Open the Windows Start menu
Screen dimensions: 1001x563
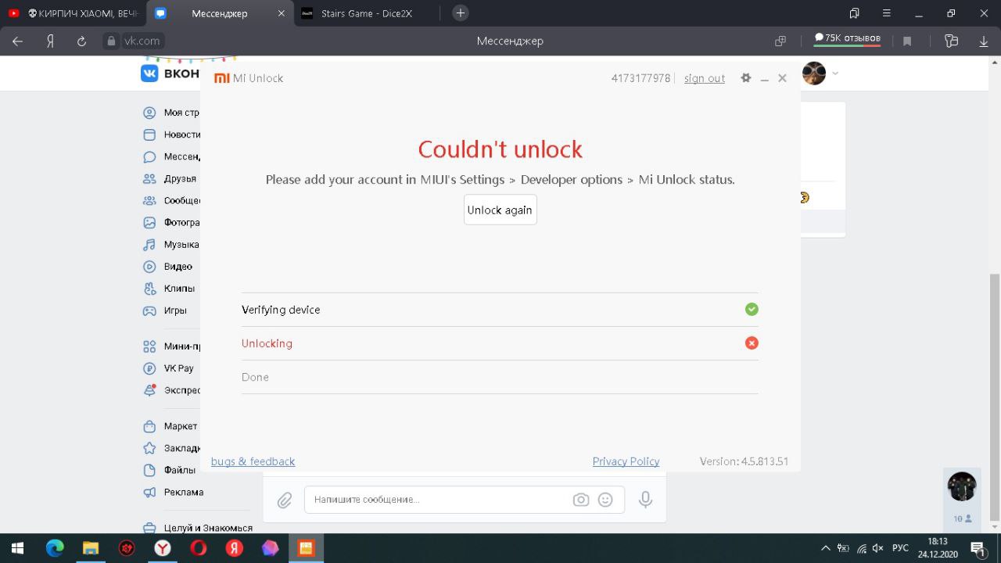pos(17,548)
